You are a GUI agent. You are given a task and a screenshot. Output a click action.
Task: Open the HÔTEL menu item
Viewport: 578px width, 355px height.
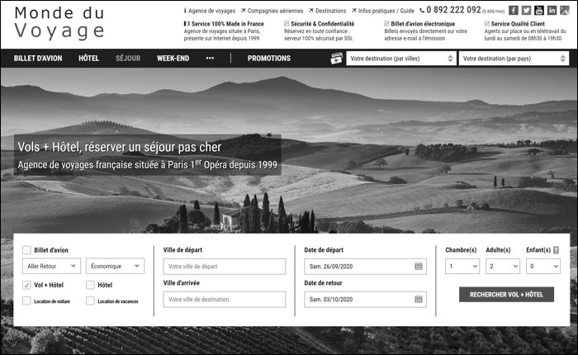click(88, 59)
